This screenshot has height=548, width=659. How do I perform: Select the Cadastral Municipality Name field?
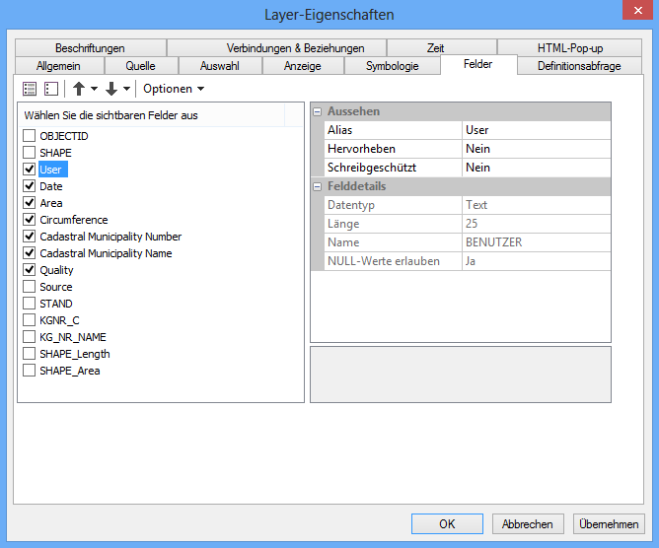point(106,253)
